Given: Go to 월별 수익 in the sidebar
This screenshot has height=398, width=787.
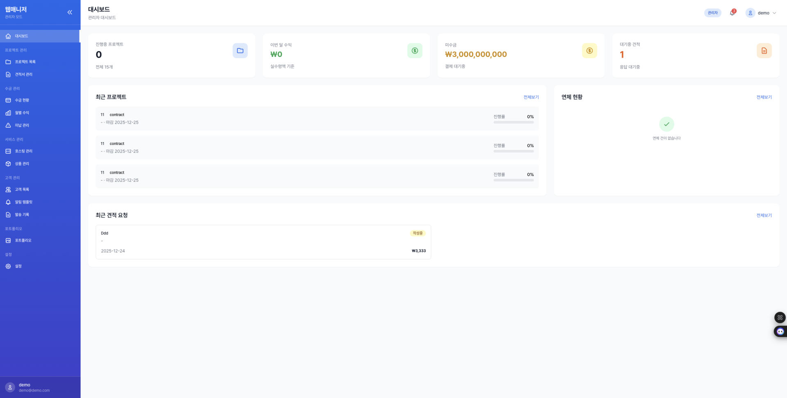Looking at the screenshot, I should tap(22, 113).
